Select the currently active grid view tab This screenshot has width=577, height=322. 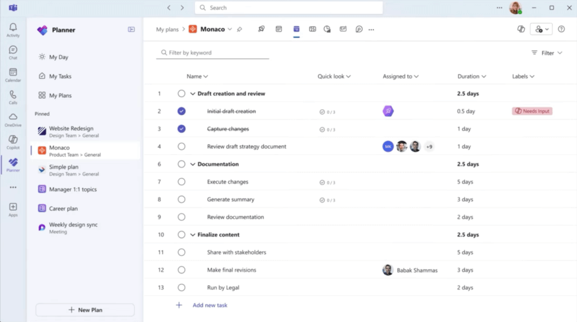(296, 29)
